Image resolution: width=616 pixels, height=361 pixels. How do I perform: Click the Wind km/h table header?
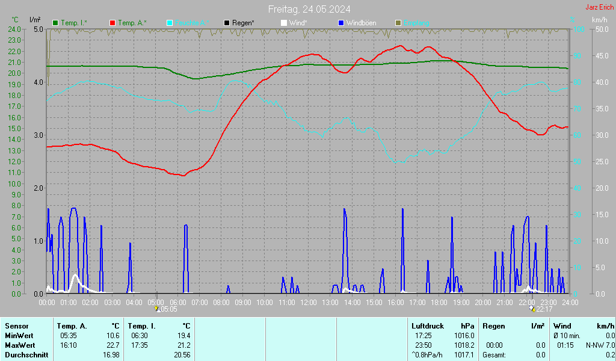(584, 326)
